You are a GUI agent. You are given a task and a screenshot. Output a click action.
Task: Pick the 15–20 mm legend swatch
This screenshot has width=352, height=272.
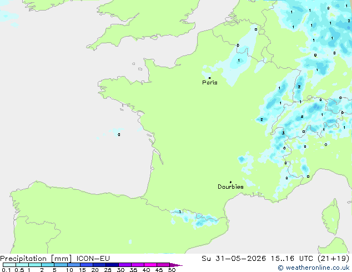tap(86, 265)
